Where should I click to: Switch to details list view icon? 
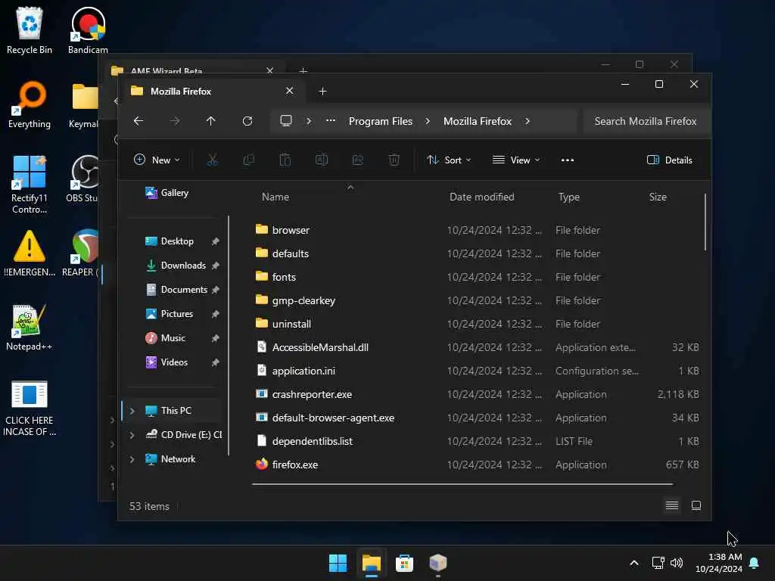[x=672, y=505]
